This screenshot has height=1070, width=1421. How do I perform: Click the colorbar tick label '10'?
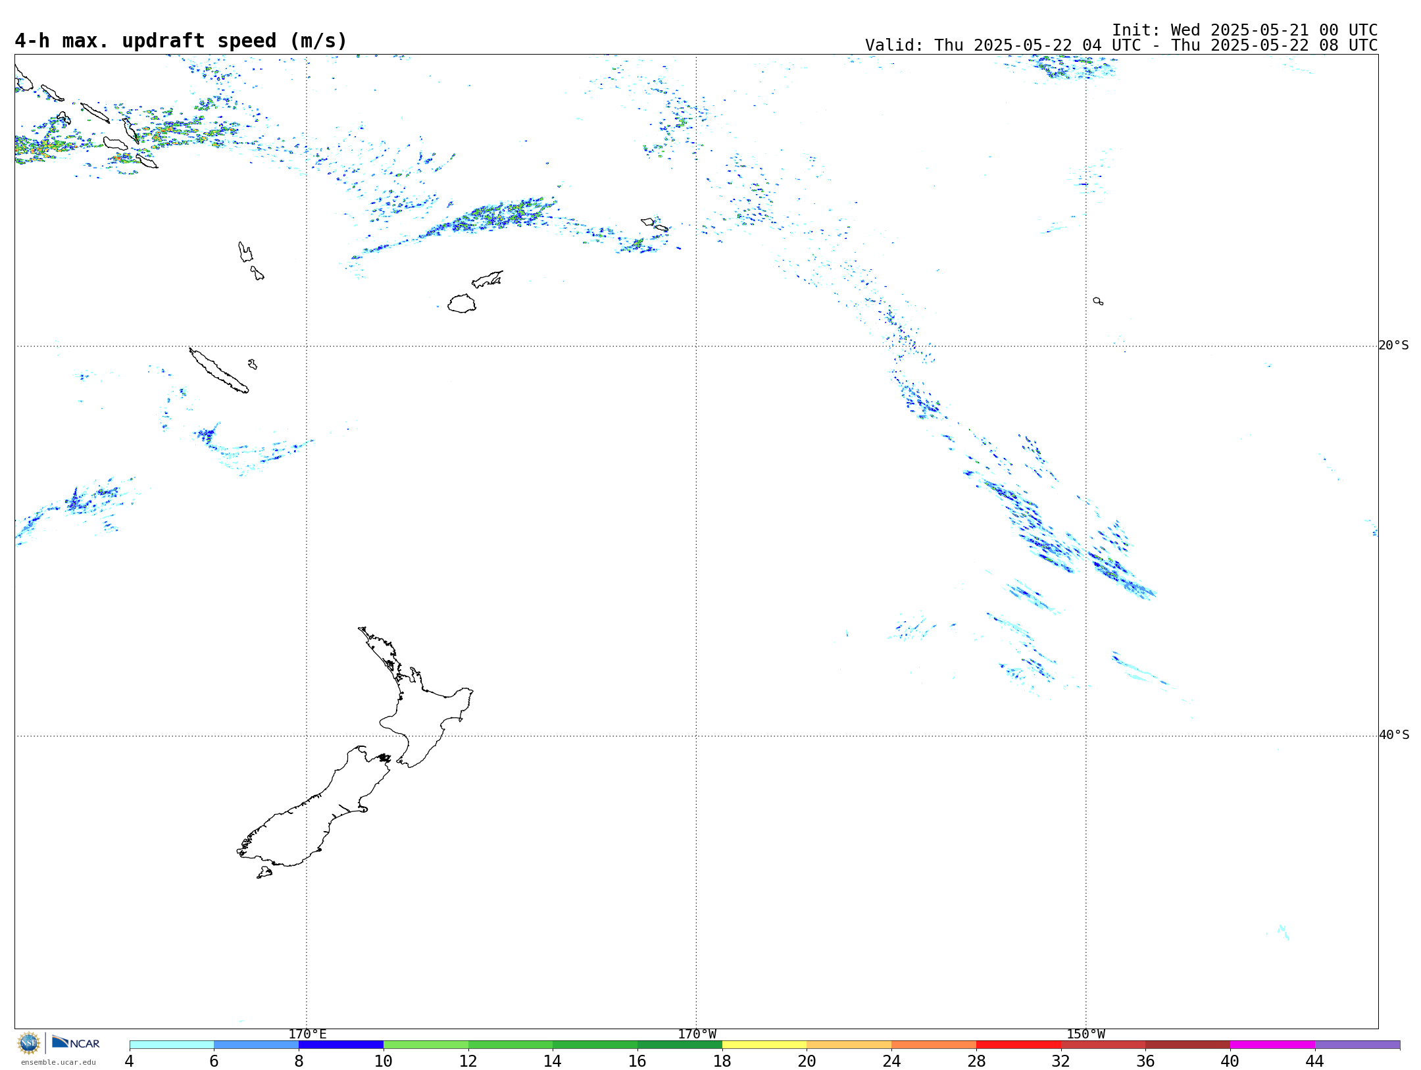[384, 1061]
